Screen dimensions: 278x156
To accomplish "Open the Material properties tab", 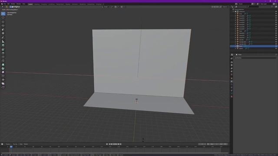I will 232,97.
